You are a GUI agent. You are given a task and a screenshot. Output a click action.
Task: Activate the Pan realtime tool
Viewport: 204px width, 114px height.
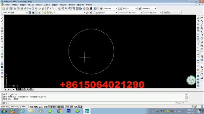[x=59, y=9]
